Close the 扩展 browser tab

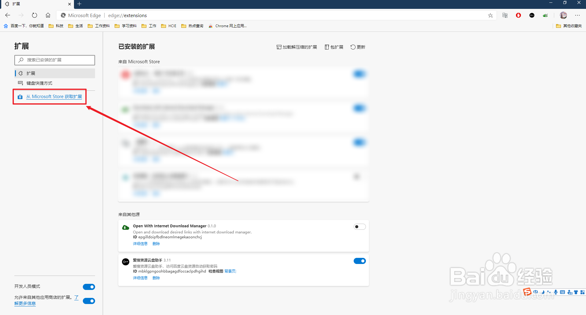(x=69, y=4)
